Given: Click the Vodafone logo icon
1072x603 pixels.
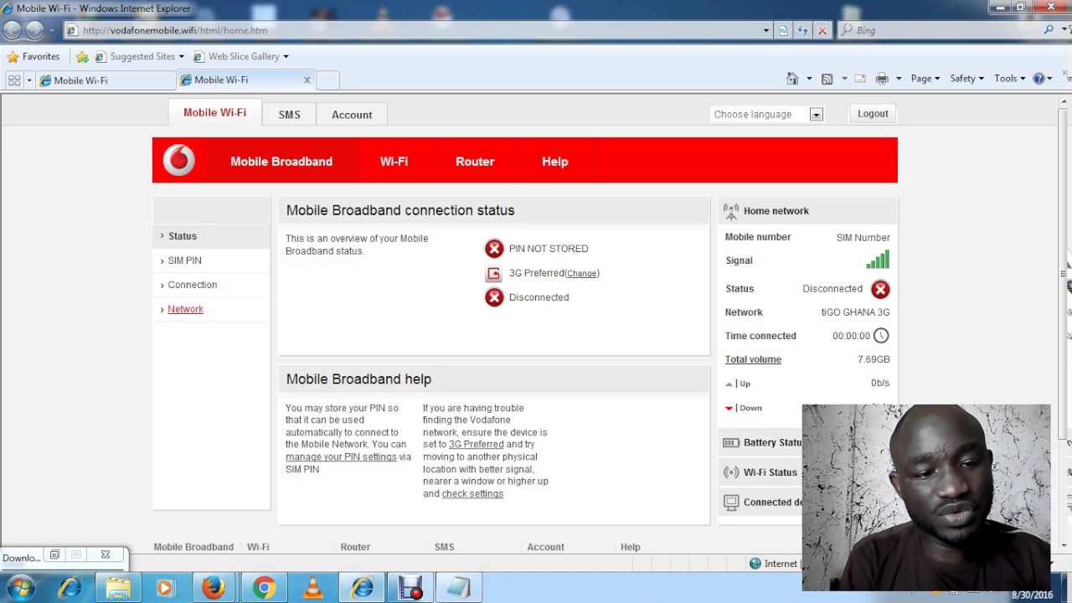Looking at the screenshot, I should [x=178, y=160].
